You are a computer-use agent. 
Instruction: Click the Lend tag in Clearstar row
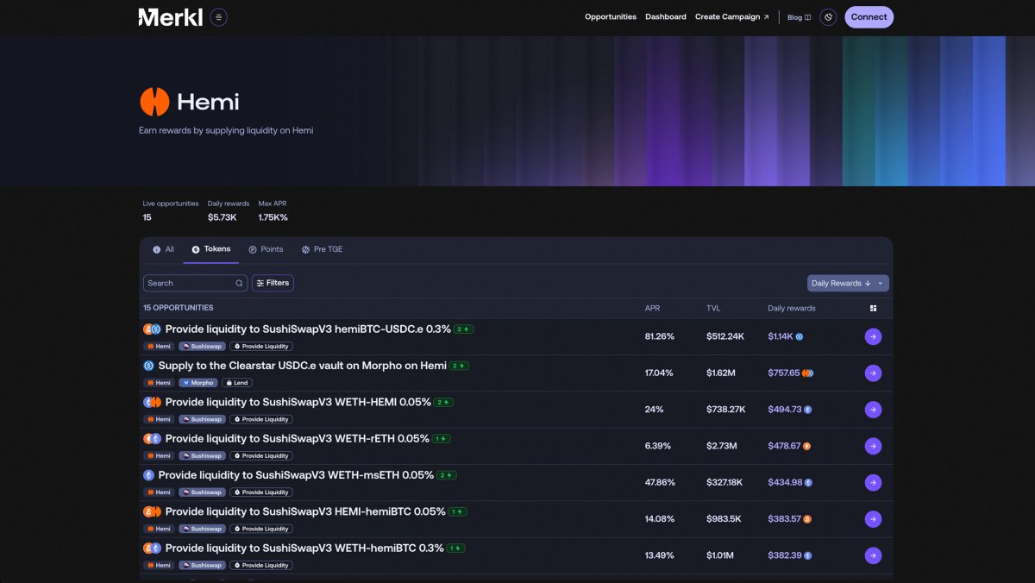point(237,383)
